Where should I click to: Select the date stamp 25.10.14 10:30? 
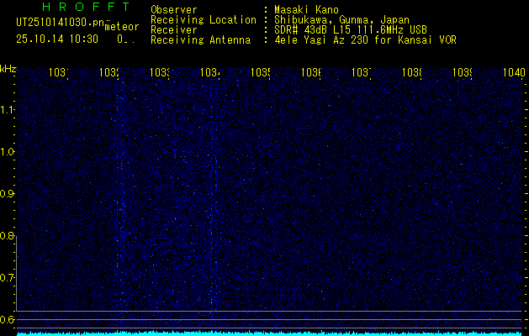(57, 39)
